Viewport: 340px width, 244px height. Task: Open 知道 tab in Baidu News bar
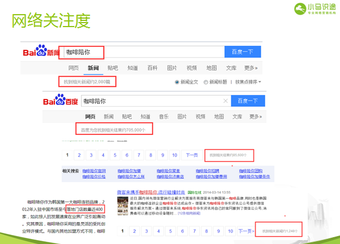click(x=132, y=68)
